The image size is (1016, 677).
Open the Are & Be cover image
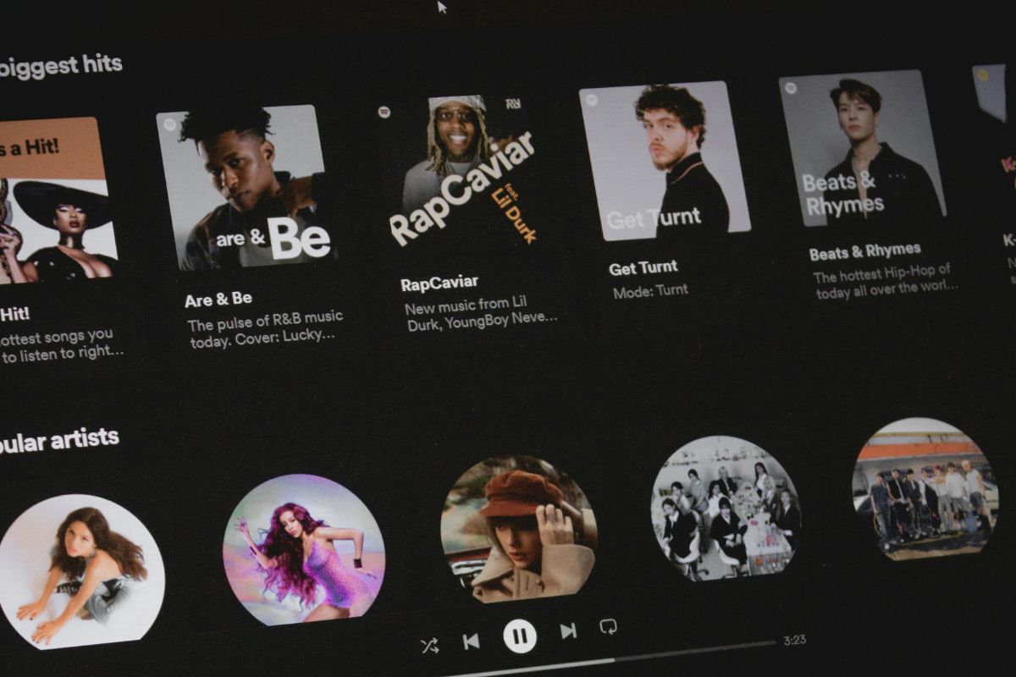click(x=246, y=187)
